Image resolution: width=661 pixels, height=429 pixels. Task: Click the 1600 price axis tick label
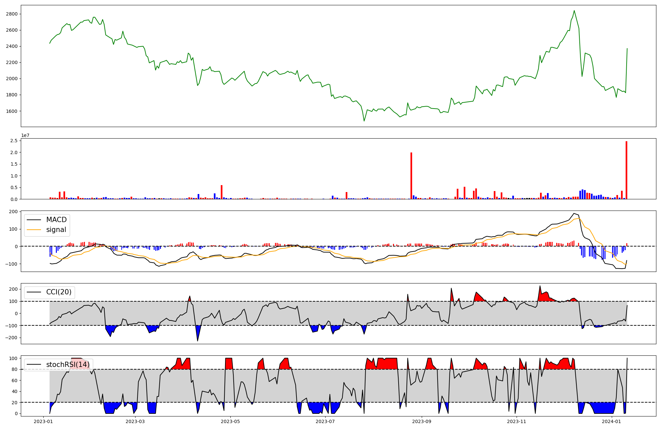12,111
